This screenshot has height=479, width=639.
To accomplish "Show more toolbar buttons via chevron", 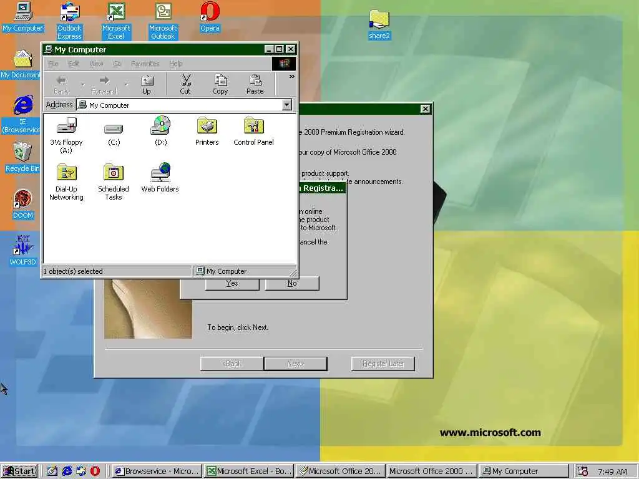I will [292, 77].
